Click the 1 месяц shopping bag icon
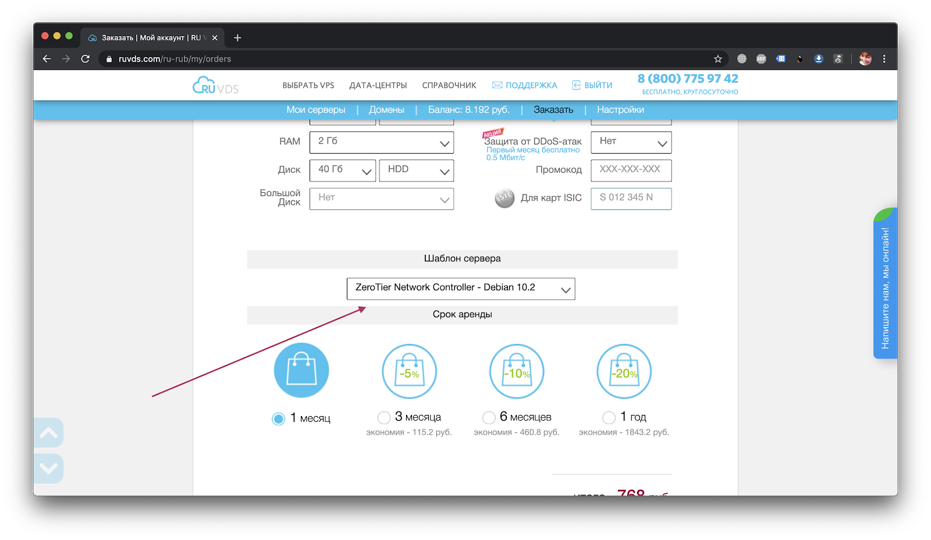Image resolution: width=931 pixels, height=540 pixels. (x=301, y=371)
